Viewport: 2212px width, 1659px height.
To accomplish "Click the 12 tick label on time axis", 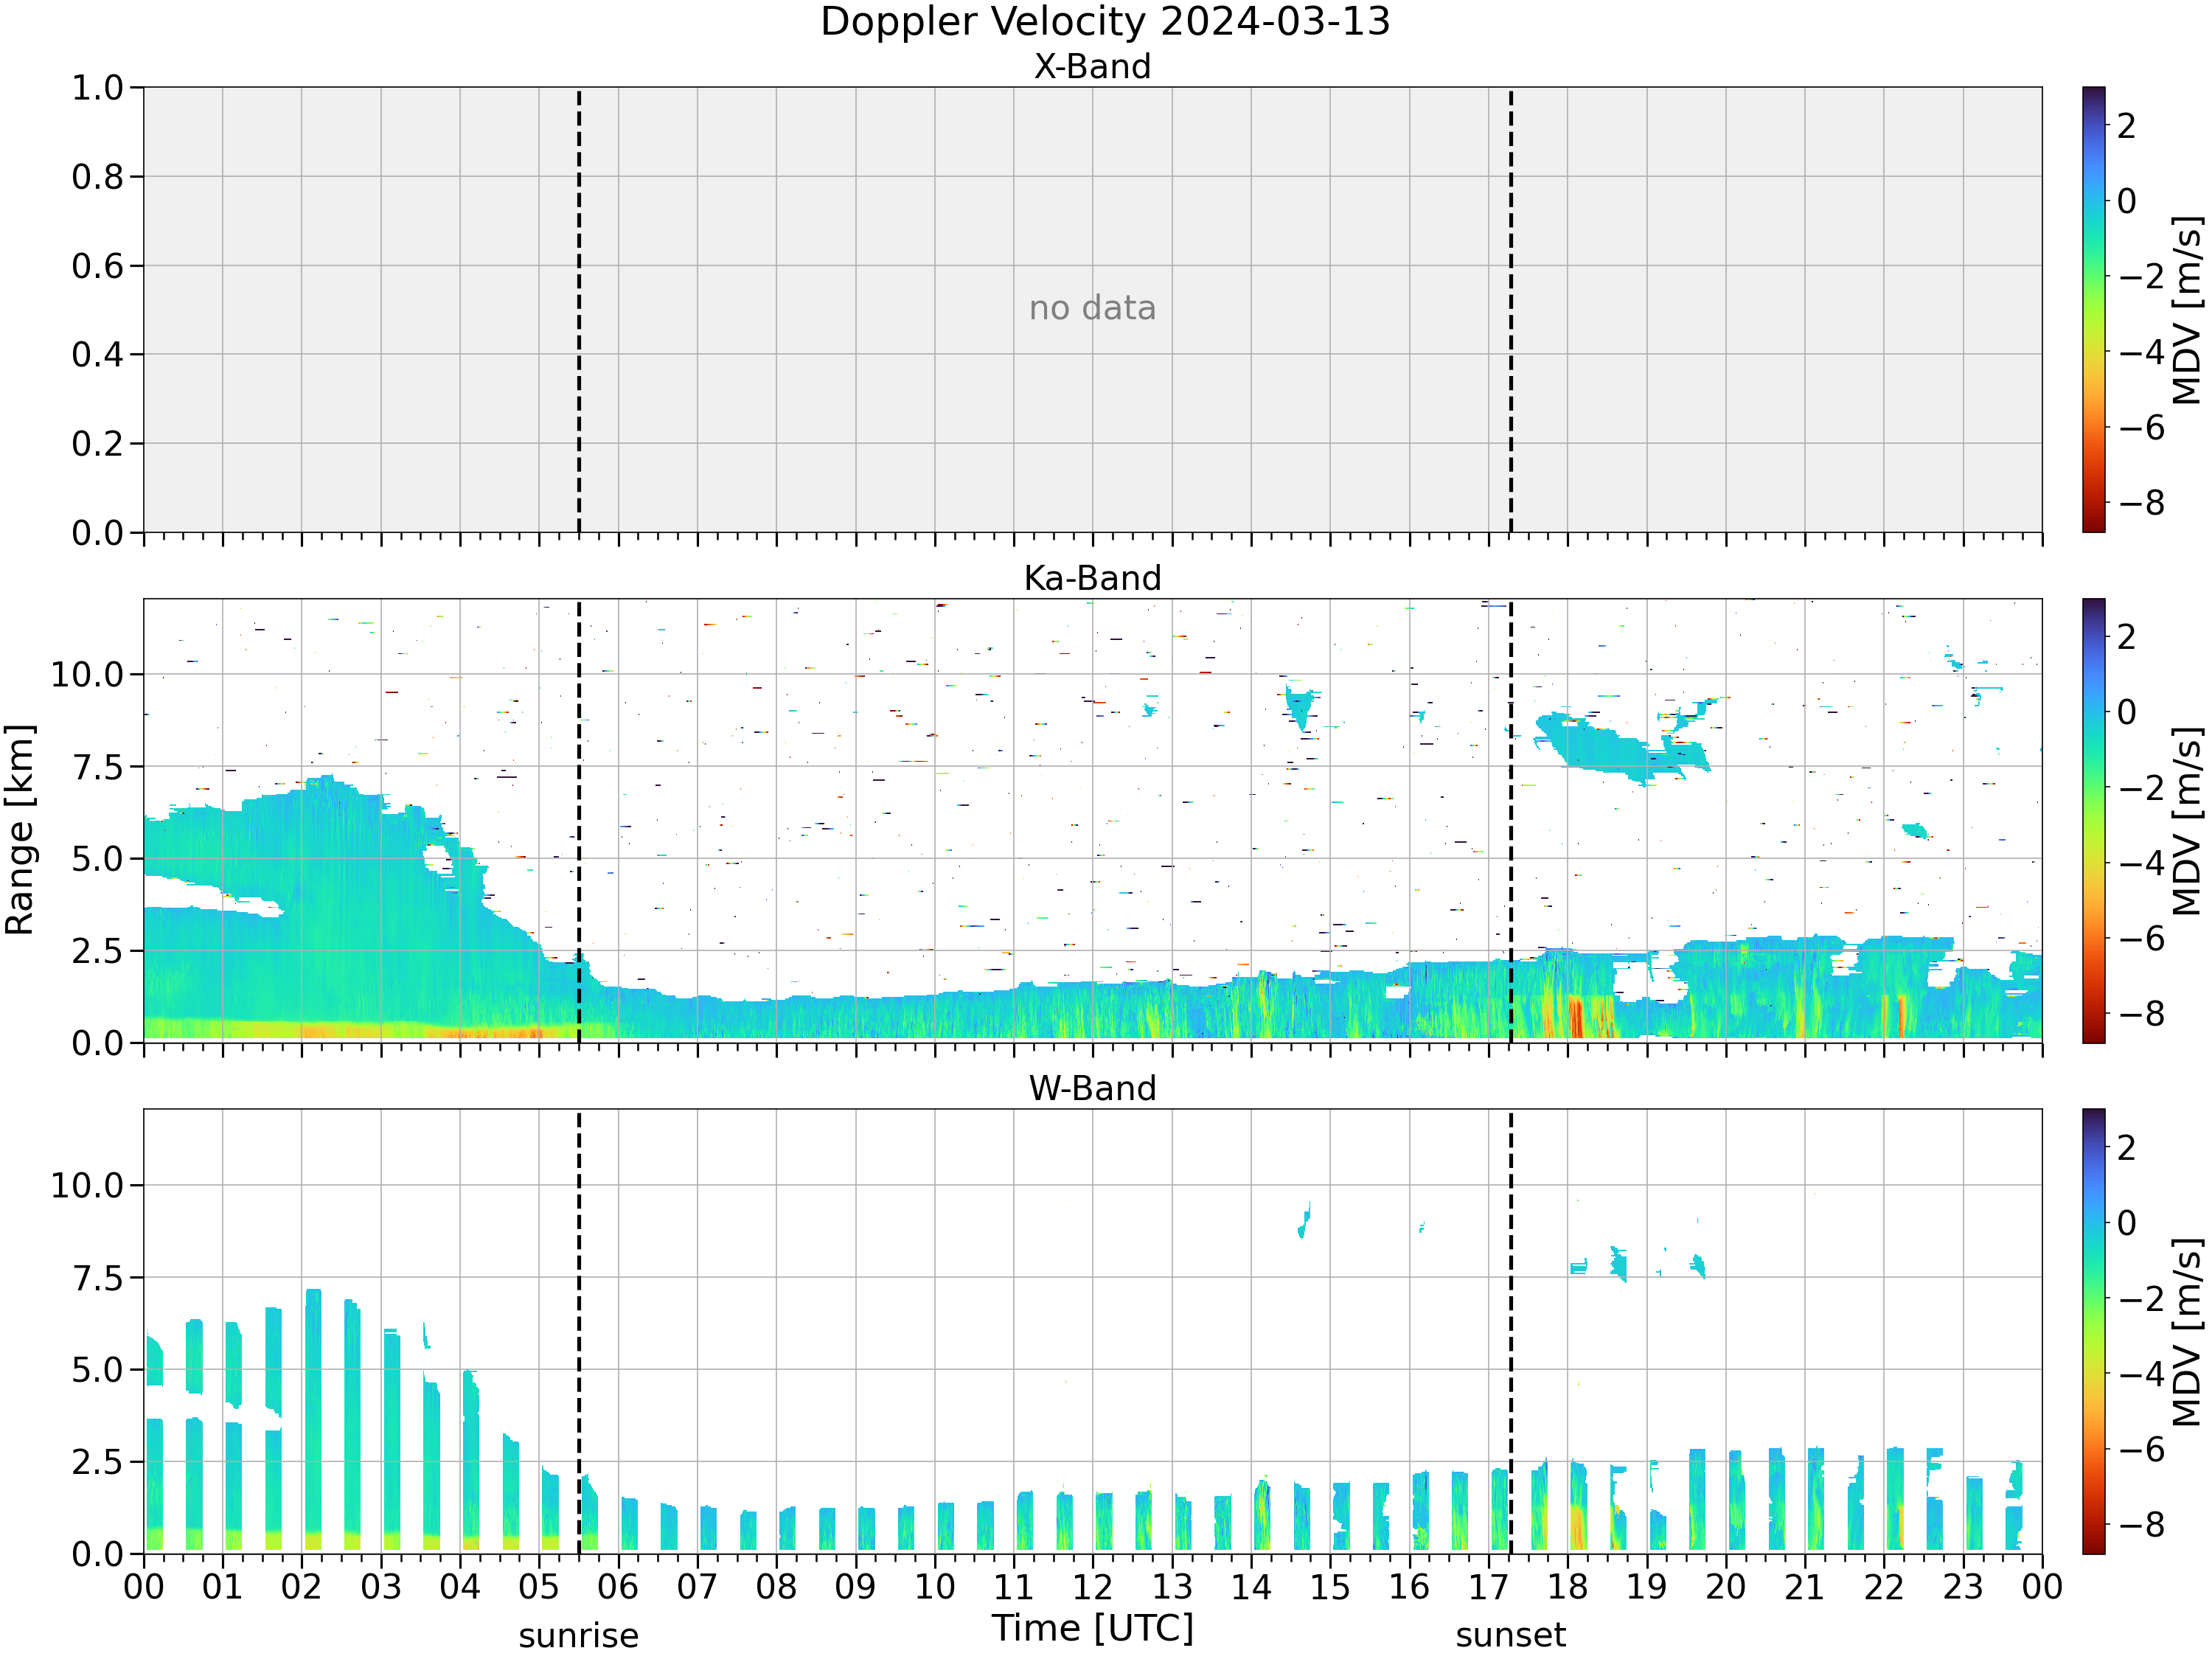I will (1092, 1587).
